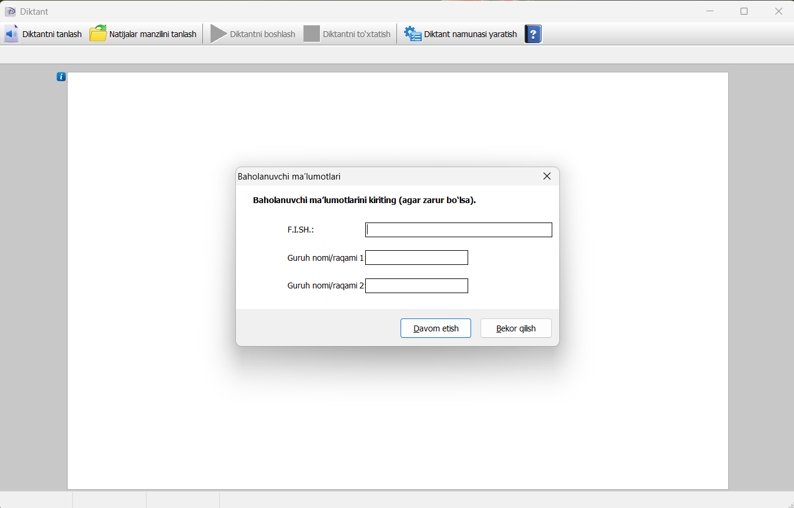Click the Diktantni tanlash label
This screenshot has width=794, height=508.
[x=52, y=34]
